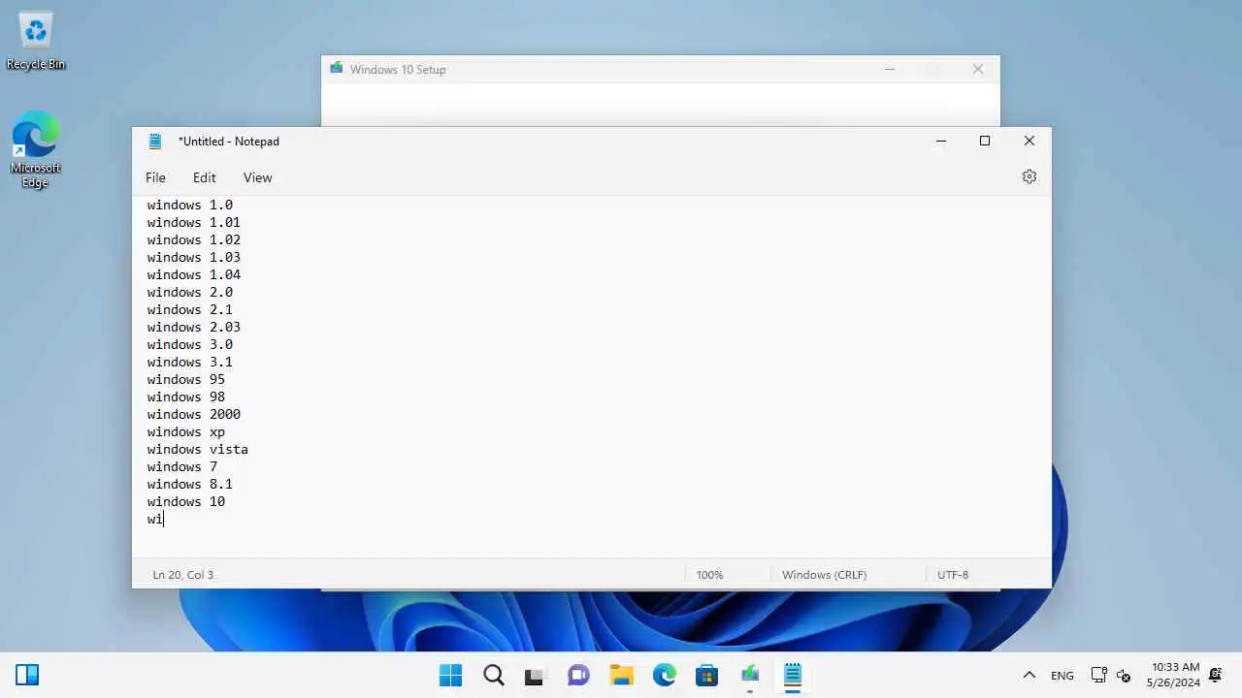The width and height of the screenshot is (1242, 698).
Task: Click line 'windows 10'
Action: pos(186,501)
